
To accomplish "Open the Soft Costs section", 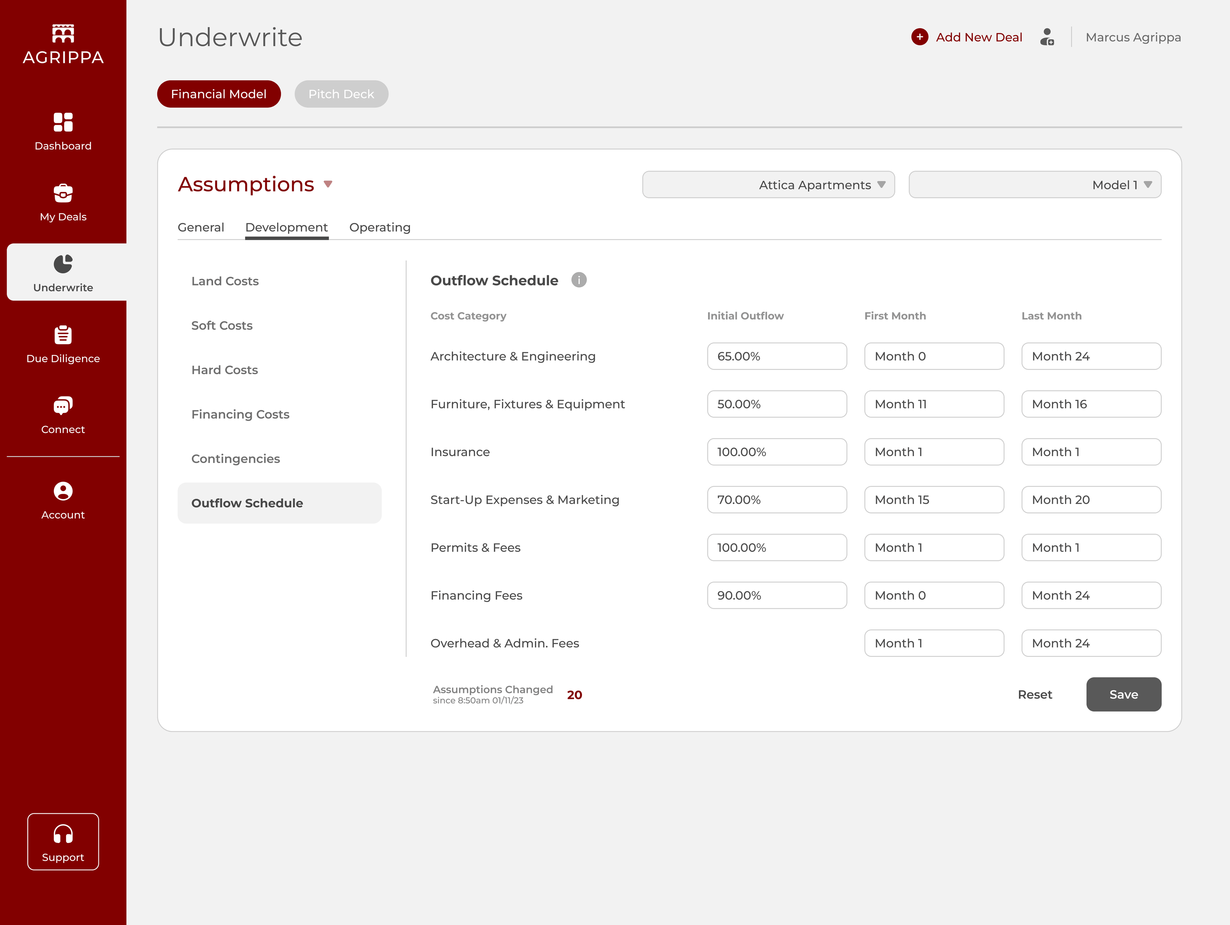I will (222, 325).
